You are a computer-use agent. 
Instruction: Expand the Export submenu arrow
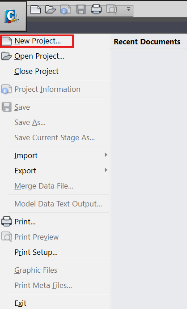(x=106, y=170)
